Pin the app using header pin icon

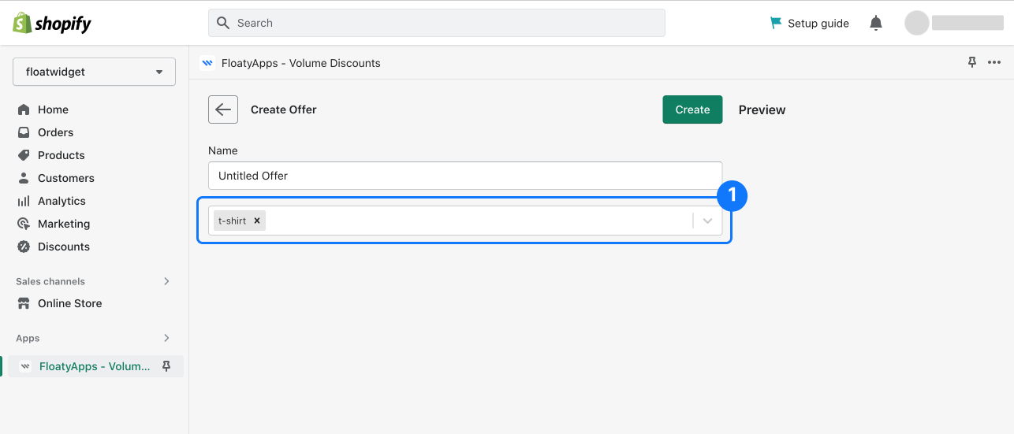point(972,62)
